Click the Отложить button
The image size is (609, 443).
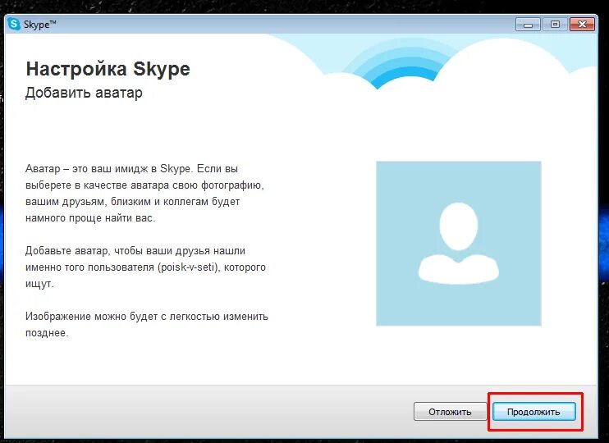point(450,412)
